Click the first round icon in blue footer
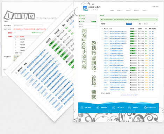Image resolution: width=164 pixels, height=134 pixels. tap(82, 107)
